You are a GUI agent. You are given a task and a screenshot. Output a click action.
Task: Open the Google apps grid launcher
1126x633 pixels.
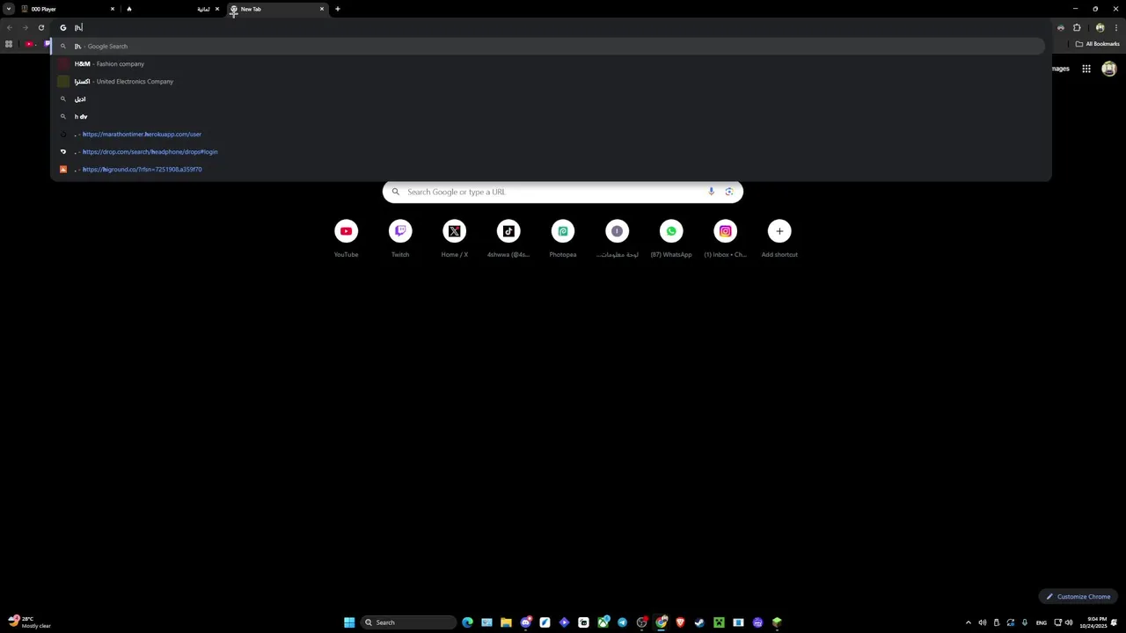[x=1086, y=69]
